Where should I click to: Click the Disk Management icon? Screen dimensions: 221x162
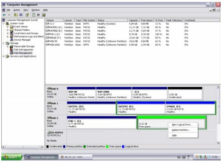click(x=12, y=53)
